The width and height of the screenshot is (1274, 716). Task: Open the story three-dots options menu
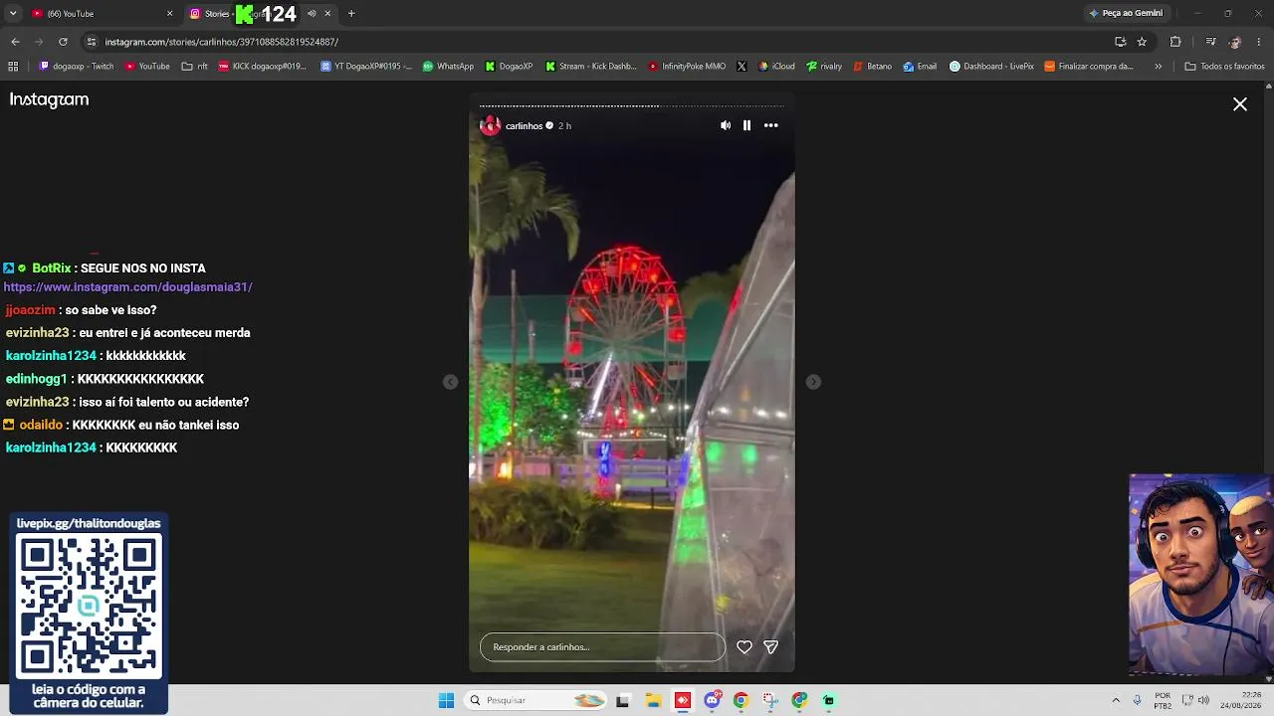pos(770,125)
